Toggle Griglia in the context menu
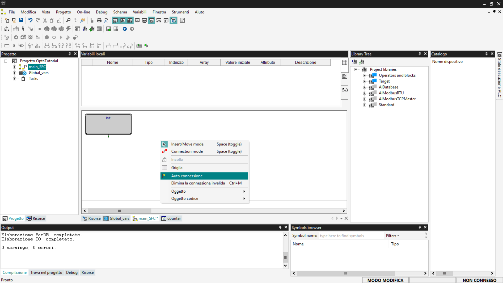Image resolution: width=503 pixels, height=283 pixels. (x=177, y=168)
